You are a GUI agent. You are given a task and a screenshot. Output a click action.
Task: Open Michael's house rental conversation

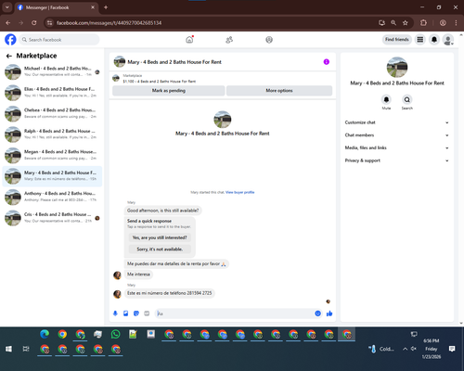[x=52, y=71]
